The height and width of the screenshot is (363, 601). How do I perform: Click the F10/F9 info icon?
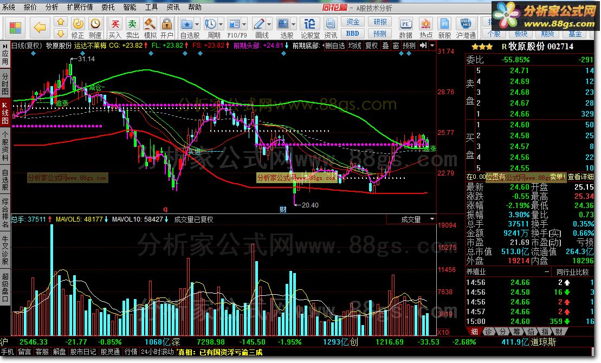(234, 24)
